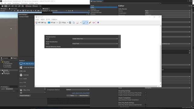Click the save icon in Snipping Tool

point(70,22)
